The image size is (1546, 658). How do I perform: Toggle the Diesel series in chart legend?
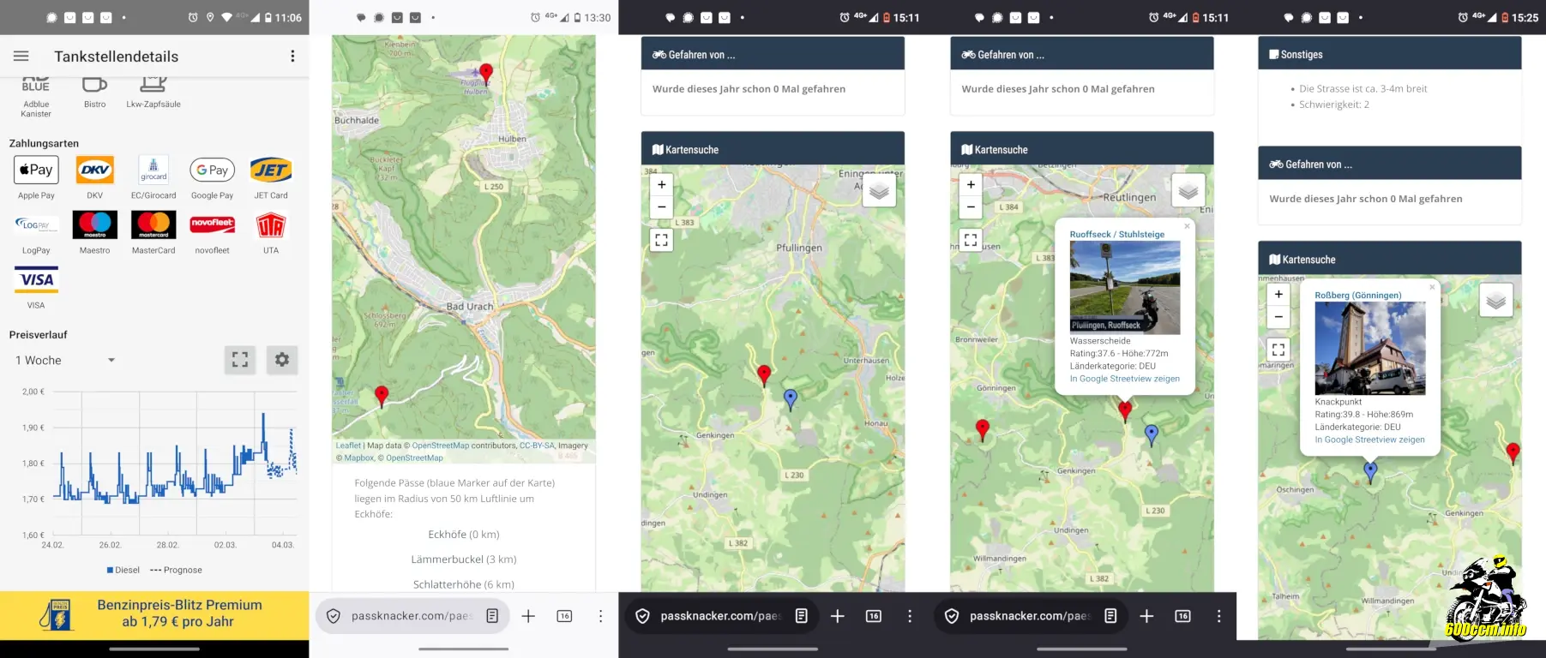click(x=123, y=570)
